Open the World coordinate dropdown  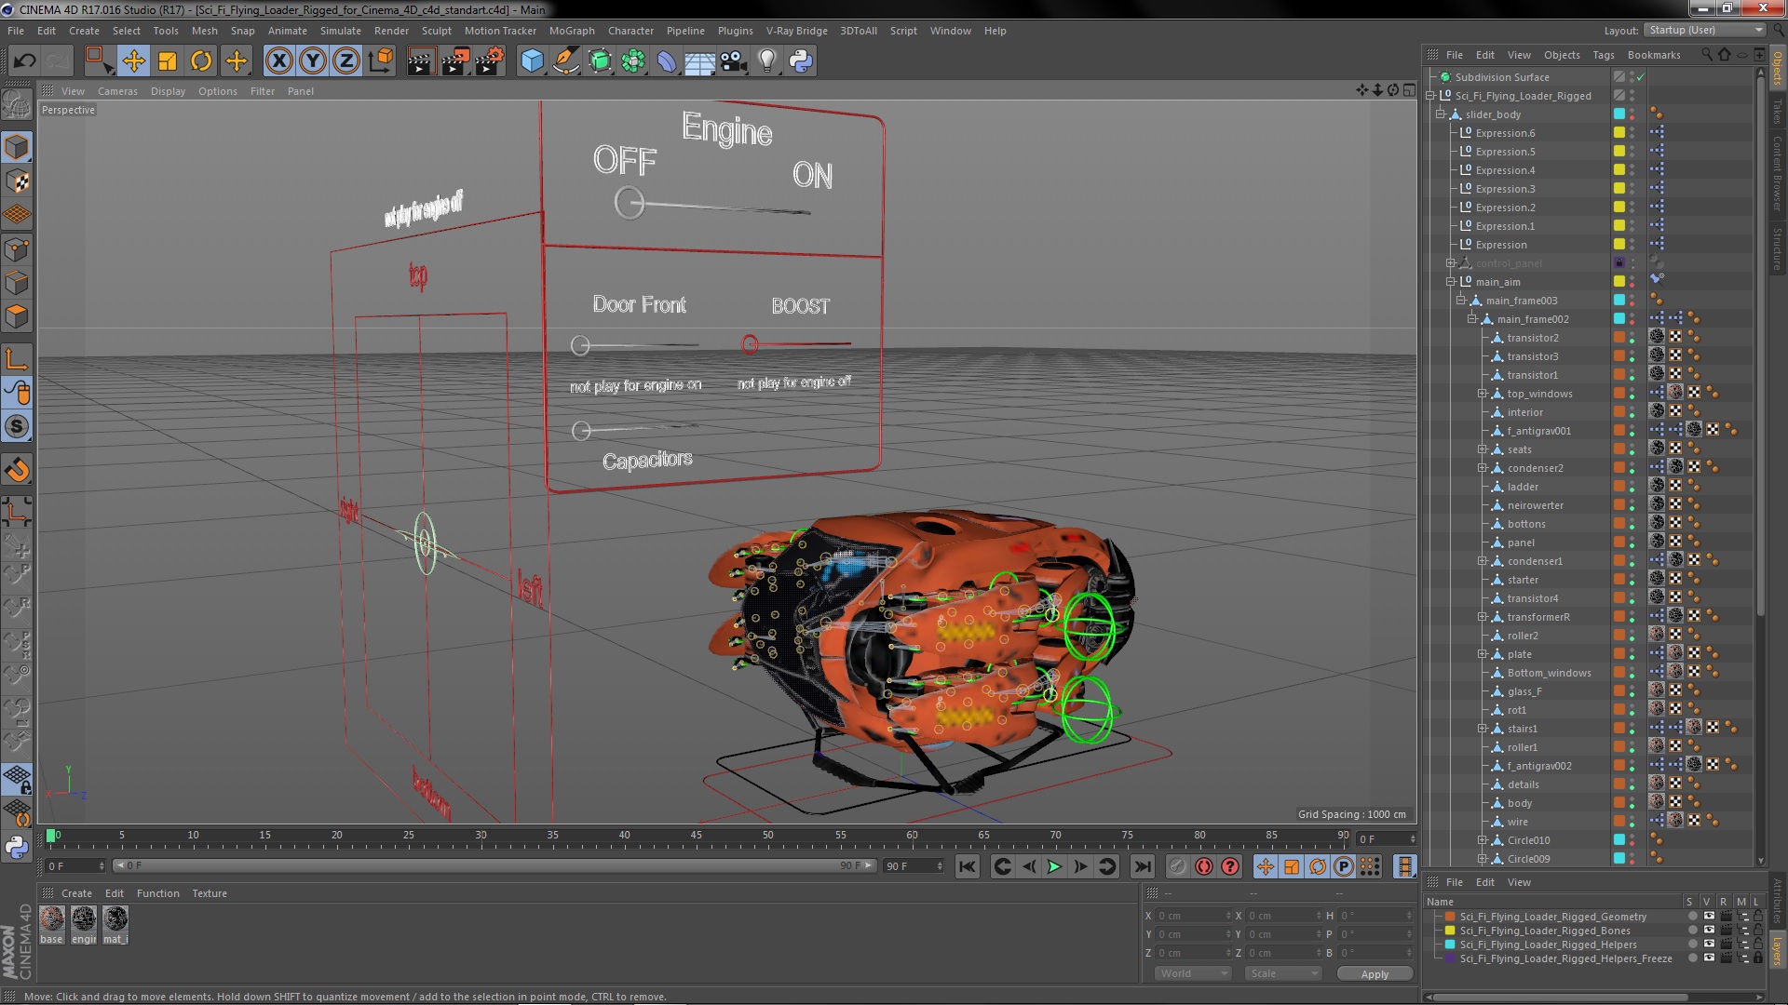pos(1193,973)
